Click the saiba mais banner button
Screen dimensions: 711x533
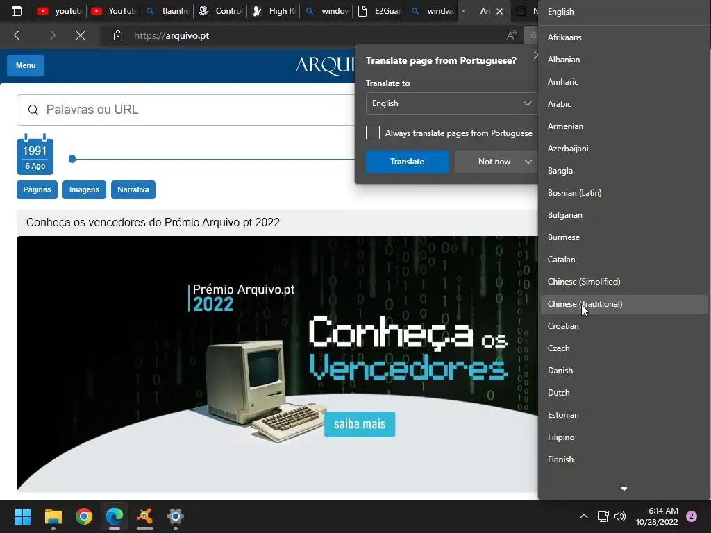point(360,424)
